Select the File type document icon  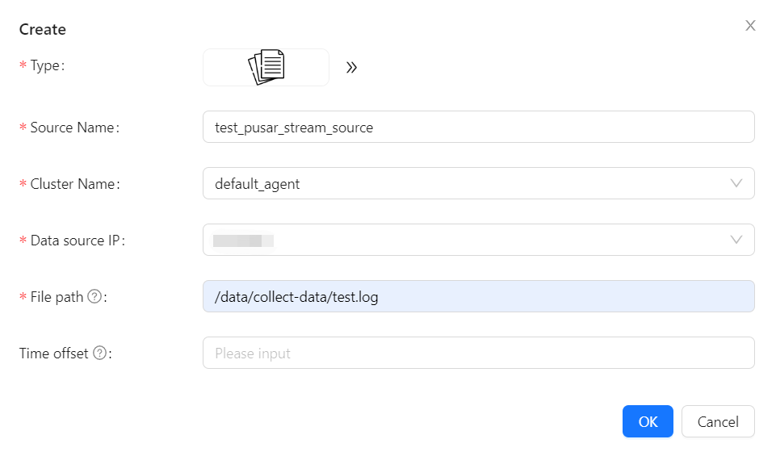click(266, 67)
